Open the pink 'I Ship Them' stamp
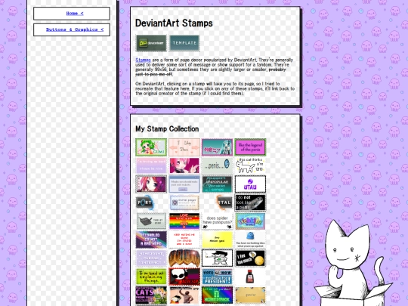This screenshot has width=408, height=306. click(x=184, y=147)
